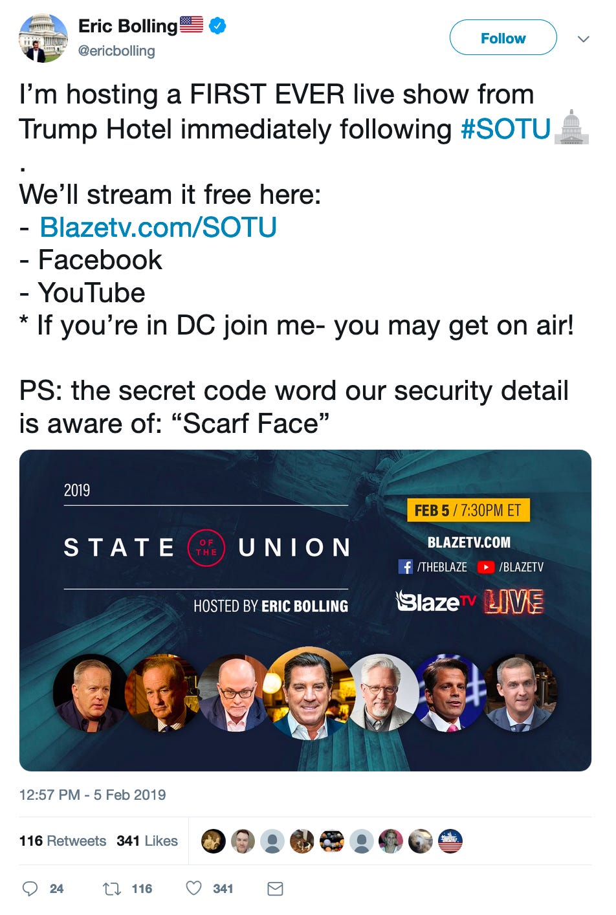View the 116 Retweets list
Image resolution: width=616 pixels, height=915 pixels.
[x=63, y=841]
